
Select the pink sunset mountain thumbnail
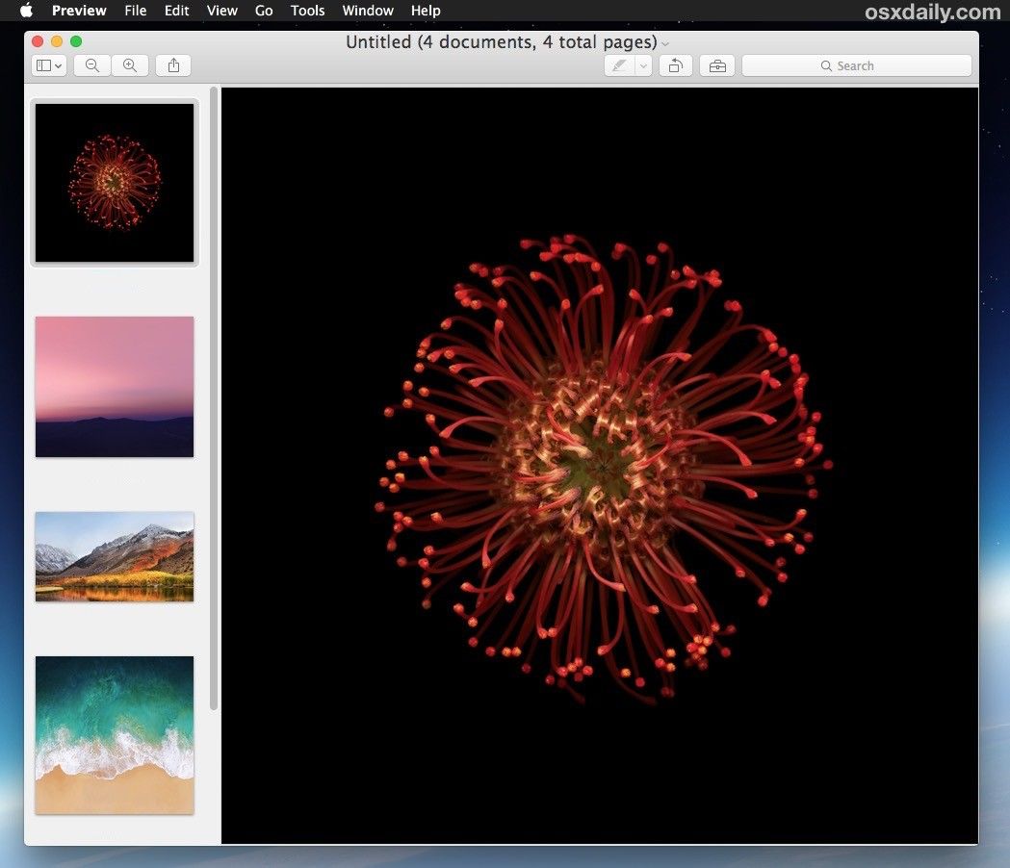click(x=115, y=386)
